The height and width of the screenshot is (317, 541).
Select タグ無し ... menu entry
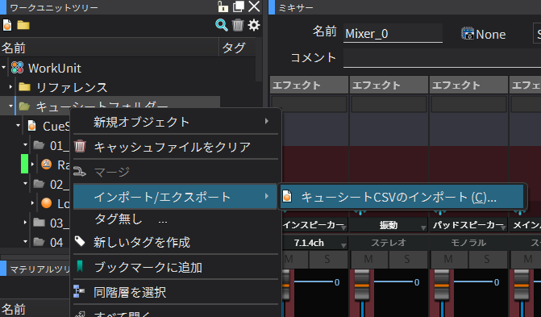pos(175,219)
